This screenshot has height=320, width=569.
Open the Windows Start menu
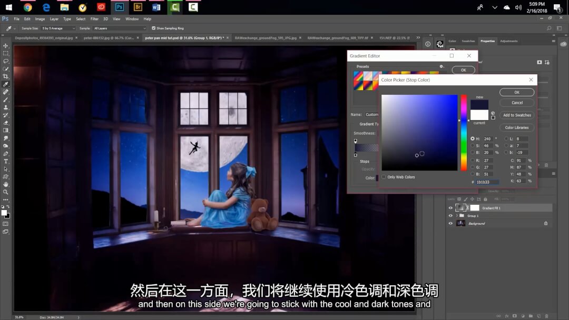(9, 7)
